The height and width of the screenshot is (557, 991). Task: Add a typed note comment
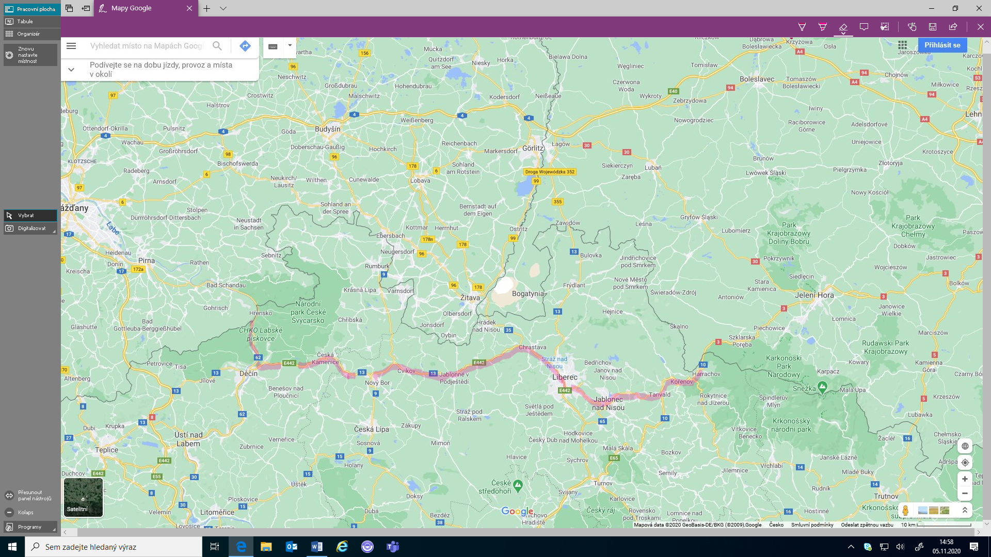pos(864,27)
